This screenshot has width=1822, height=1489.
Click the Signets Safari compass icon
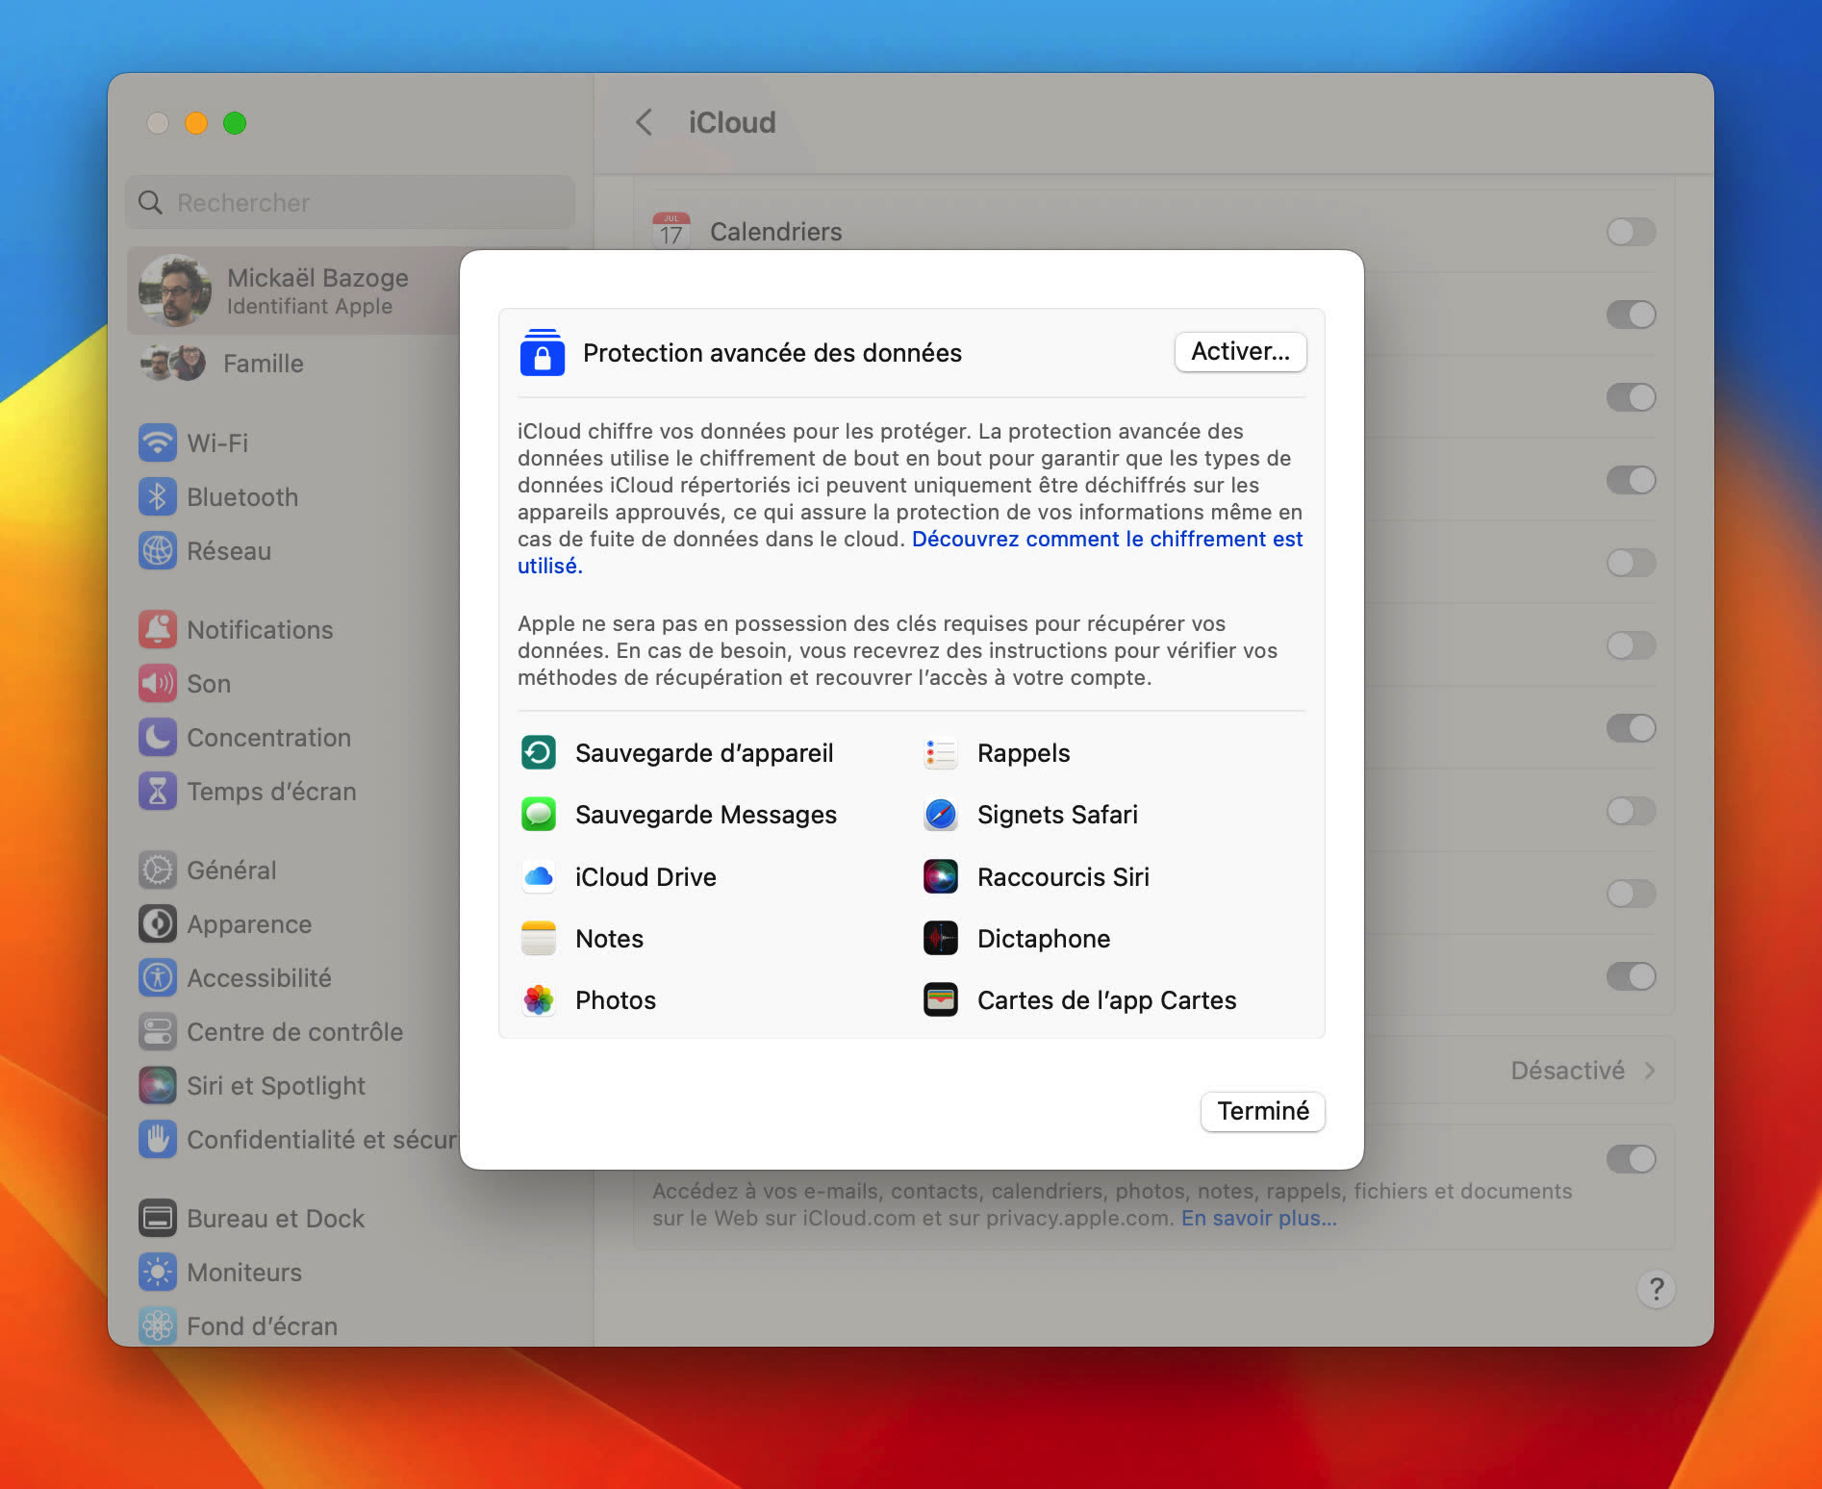pos(940,814)
